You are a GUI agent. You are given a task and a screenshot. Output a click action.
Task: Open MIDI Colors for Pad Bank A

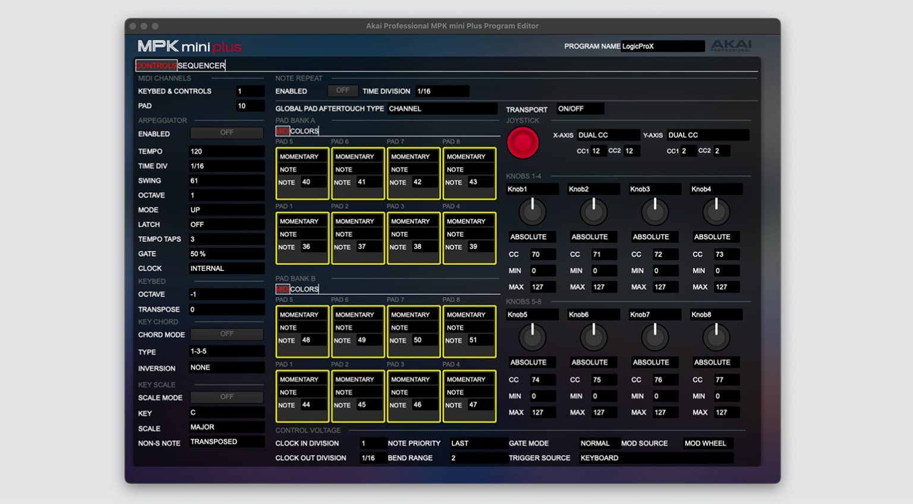pos(297,131)
